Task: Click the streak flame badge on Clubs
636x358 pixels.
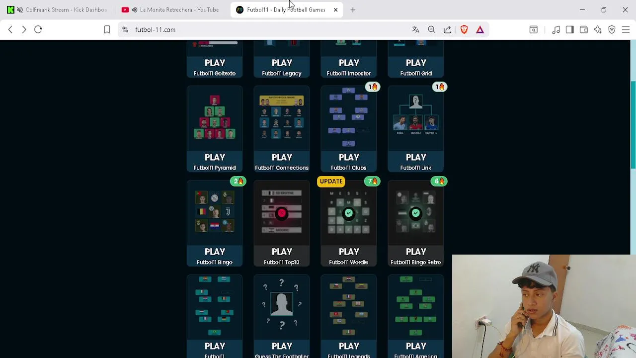Action: (x=373, y=87)
